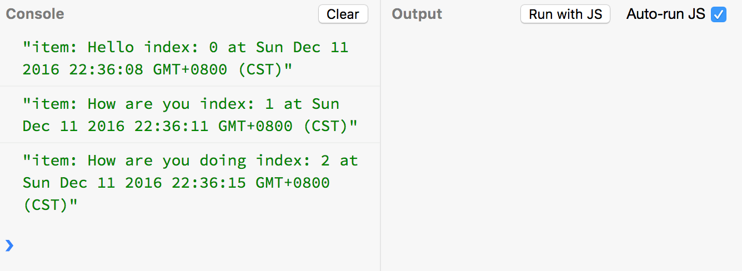Screen dimensions: 742x271
Task: Click the first log entry containing Hello
Action: (x=190, y=58)
